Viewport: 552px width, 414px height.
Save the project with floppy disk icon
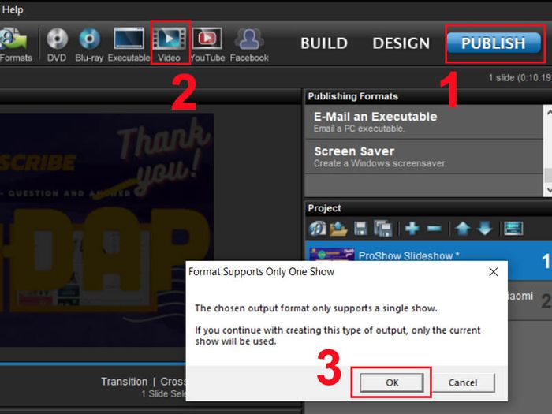tap(360, 229)
